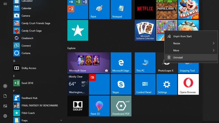This screenshot has height=123, width=219.
Task: Open Fitbit Coach in the app list
Action: (38, 113)
